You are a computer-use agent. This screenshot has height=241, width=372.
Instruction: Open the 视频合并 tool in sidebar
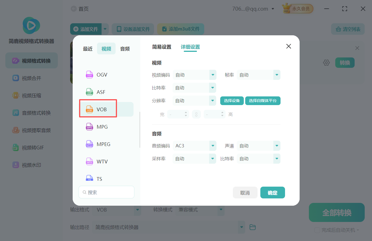click(31, 78)
